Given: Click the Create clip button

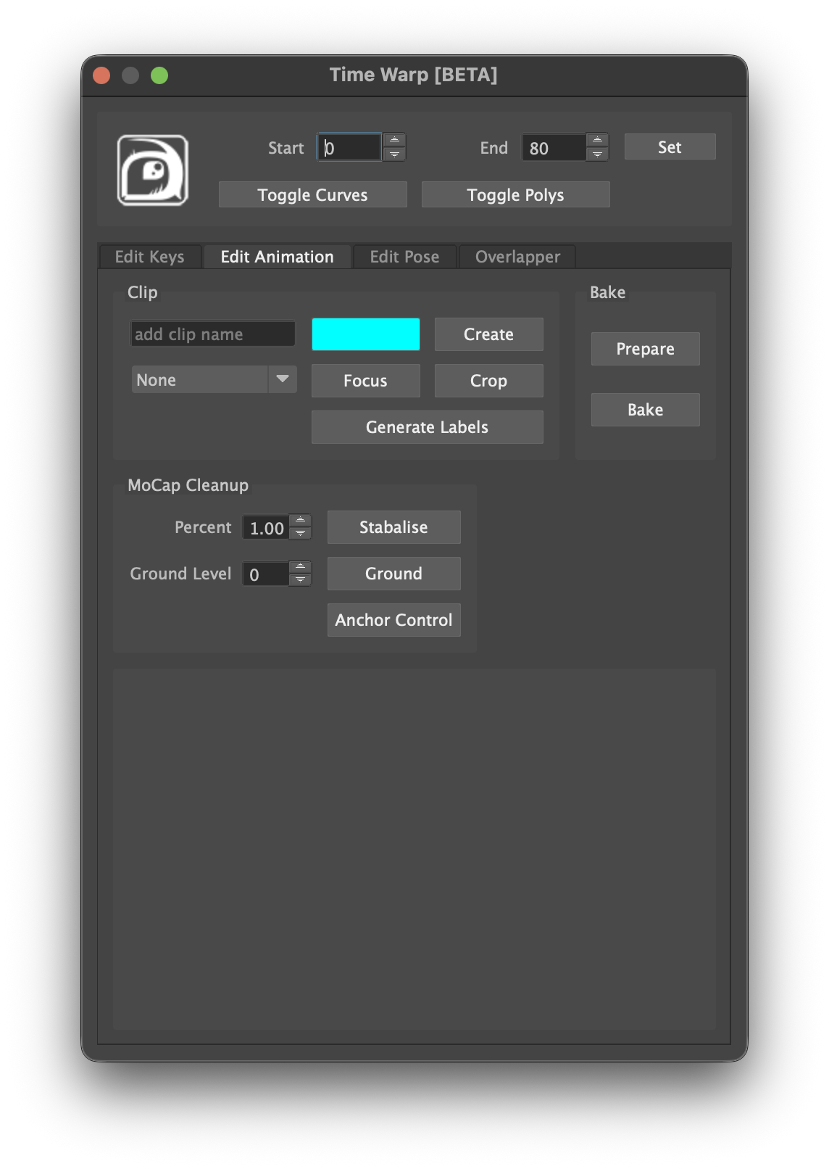Looking at the screenshot, I should [488, 334].
